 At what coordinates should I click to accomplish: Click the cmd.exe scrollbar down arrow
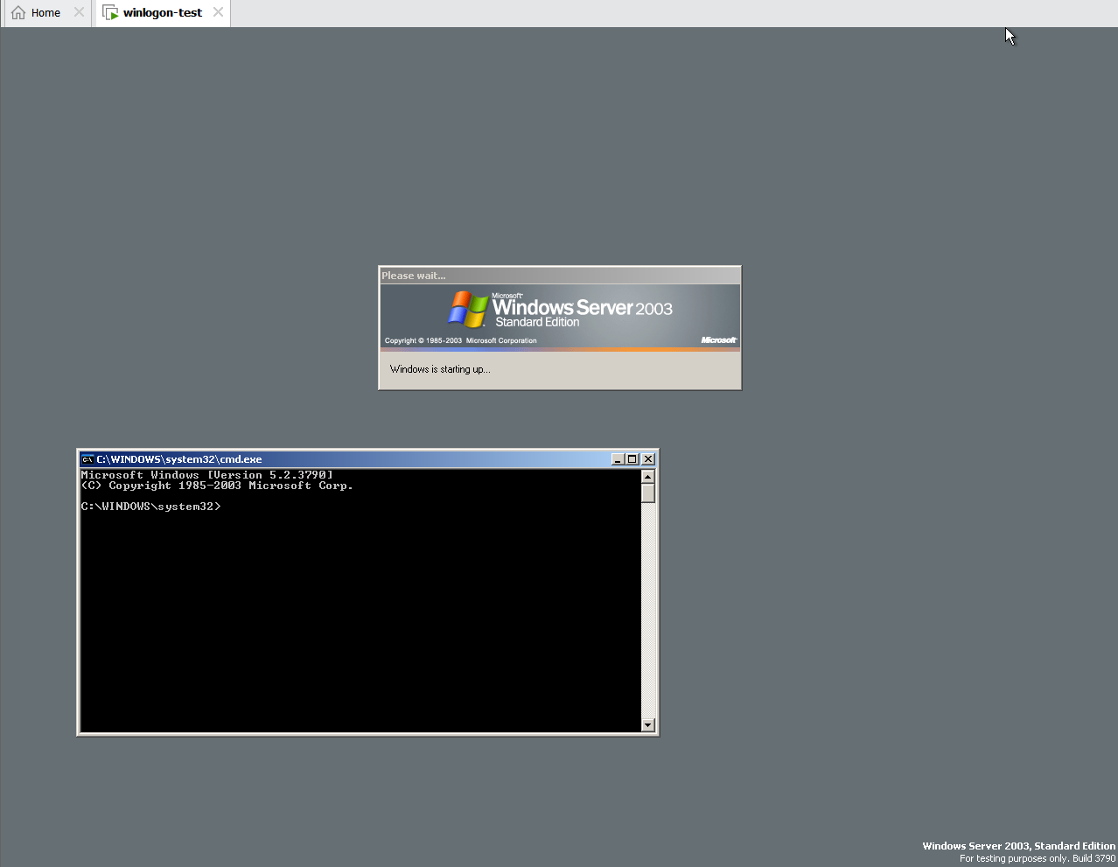(x=648, y=724)
